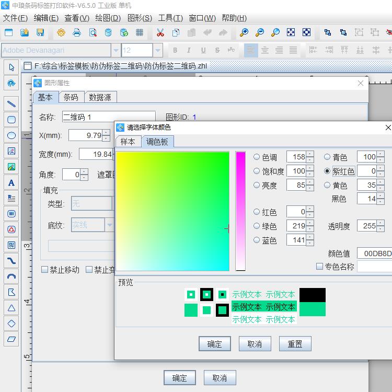Screen dimensions: 392x392
Task: Select the barcode drawing tool
Action: pyautogui.click(x=11, y=214)
